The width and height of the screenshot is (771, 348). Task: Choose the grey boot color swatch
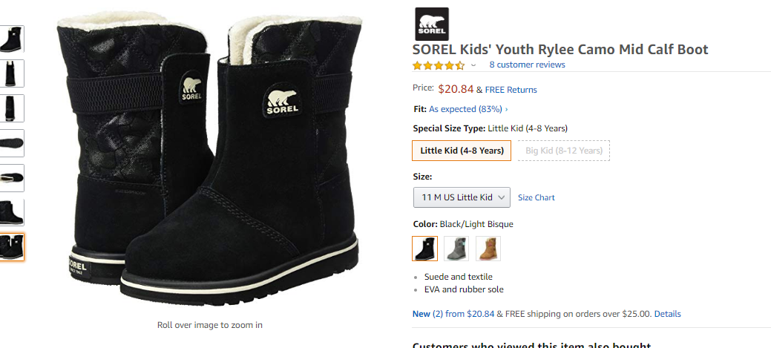(456, 249)
